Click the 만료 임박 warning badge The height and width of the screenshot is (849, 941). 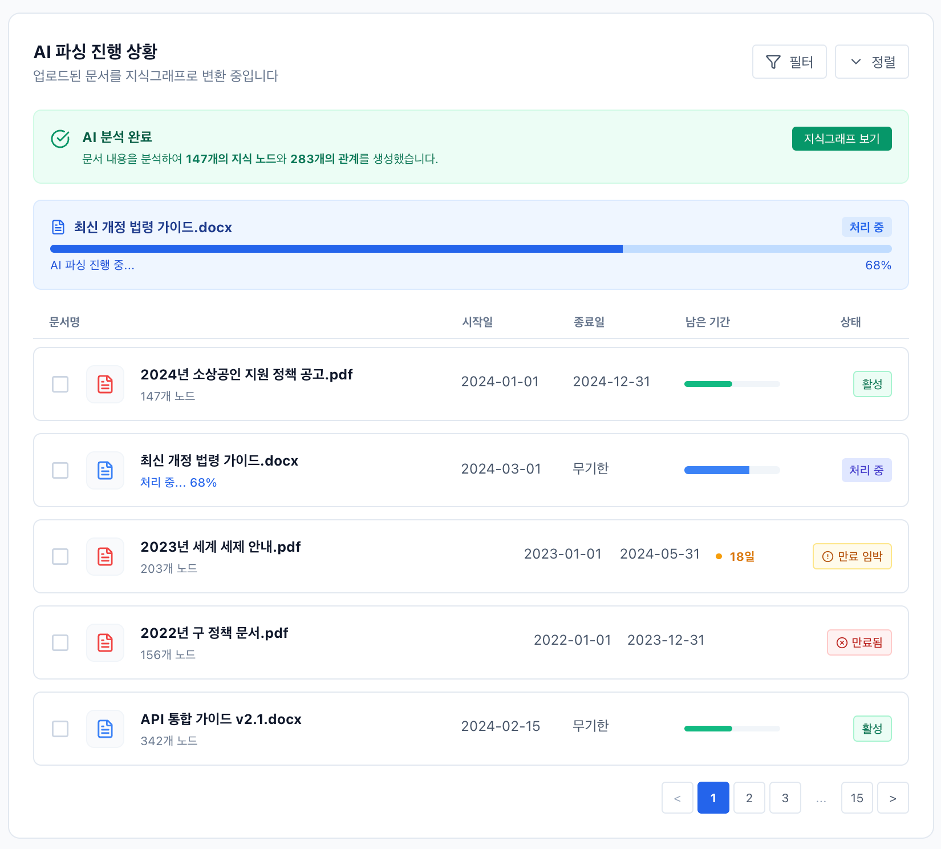tap(851, 556)
